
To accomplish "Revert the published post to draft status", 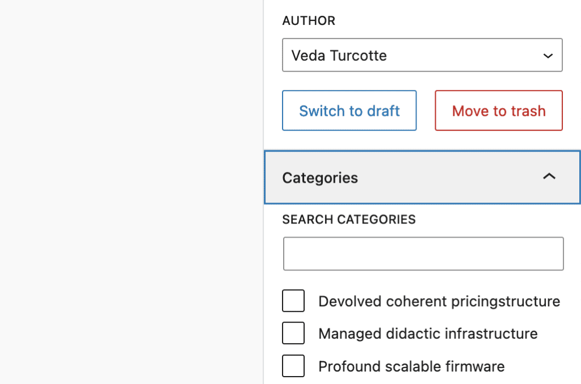I will pos(349,111).
